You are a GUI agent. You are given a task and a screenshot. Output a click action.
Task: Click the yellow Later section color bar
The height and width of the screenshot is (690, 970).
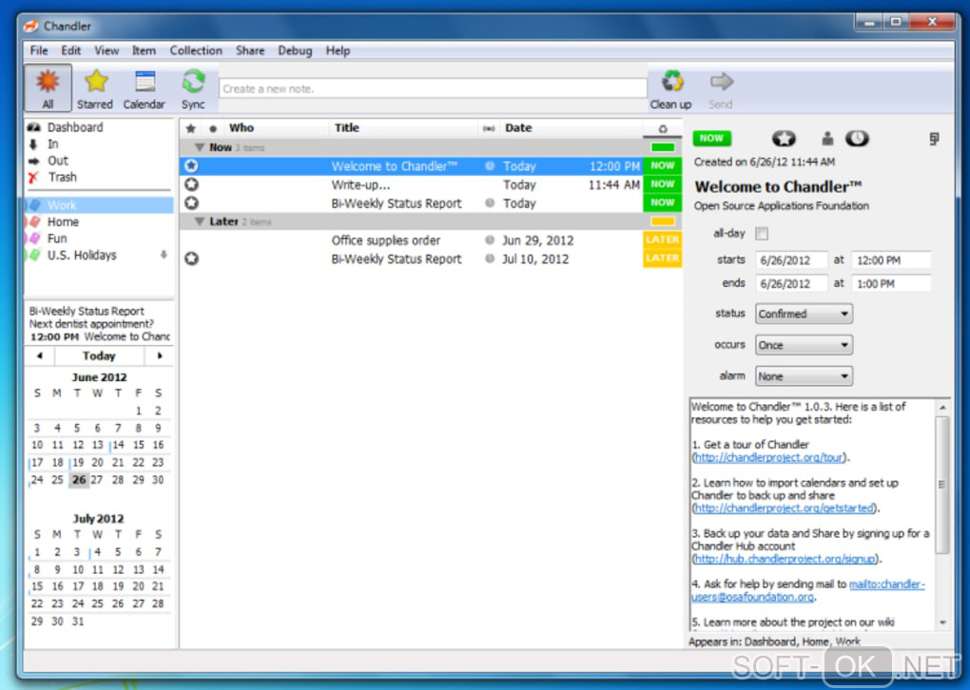(663, 221)
